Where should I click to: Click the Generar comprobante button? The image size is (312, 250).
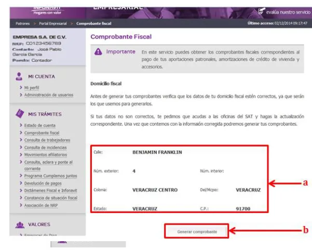[x=197, y=232]
